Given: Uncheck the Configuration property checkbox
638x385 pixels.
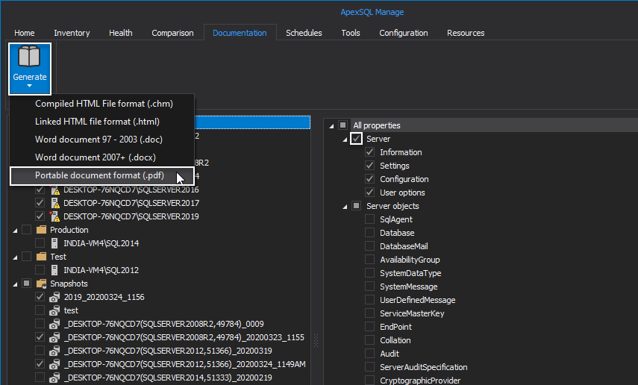Looking at the screenshot, I should tap(370, 179).
